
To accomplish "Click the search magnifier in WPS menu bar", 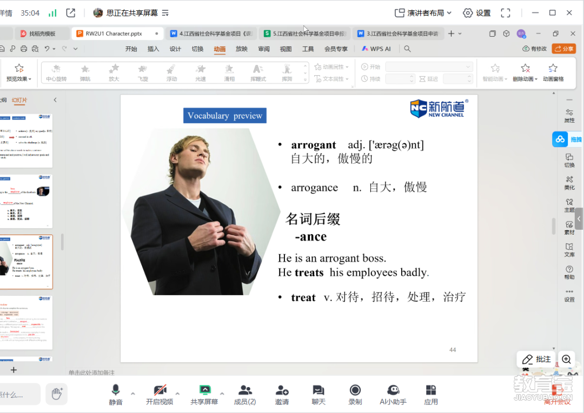I will 408,49.
